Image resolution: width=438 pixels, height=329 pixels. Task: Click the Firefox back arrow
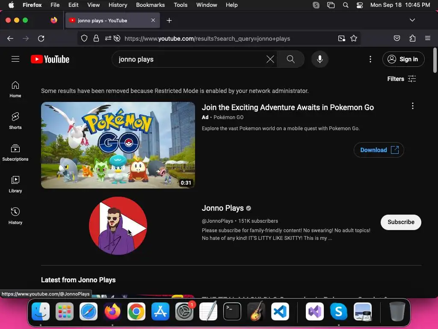pyautogui.click(x=10, y=38)
